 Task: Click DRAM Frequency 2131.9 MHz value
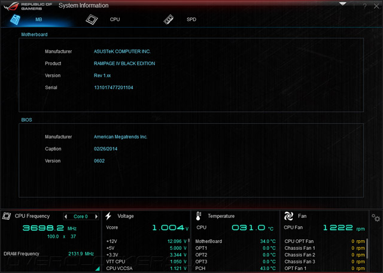coord(81,254)
